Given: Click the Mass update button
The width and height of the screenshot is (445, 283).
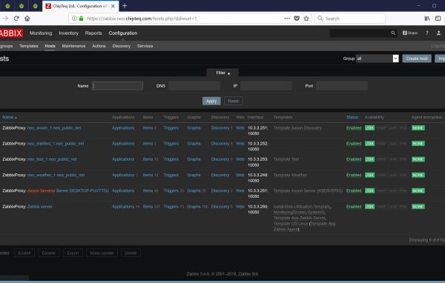Looking at the screenshot, I should (102, 253).
